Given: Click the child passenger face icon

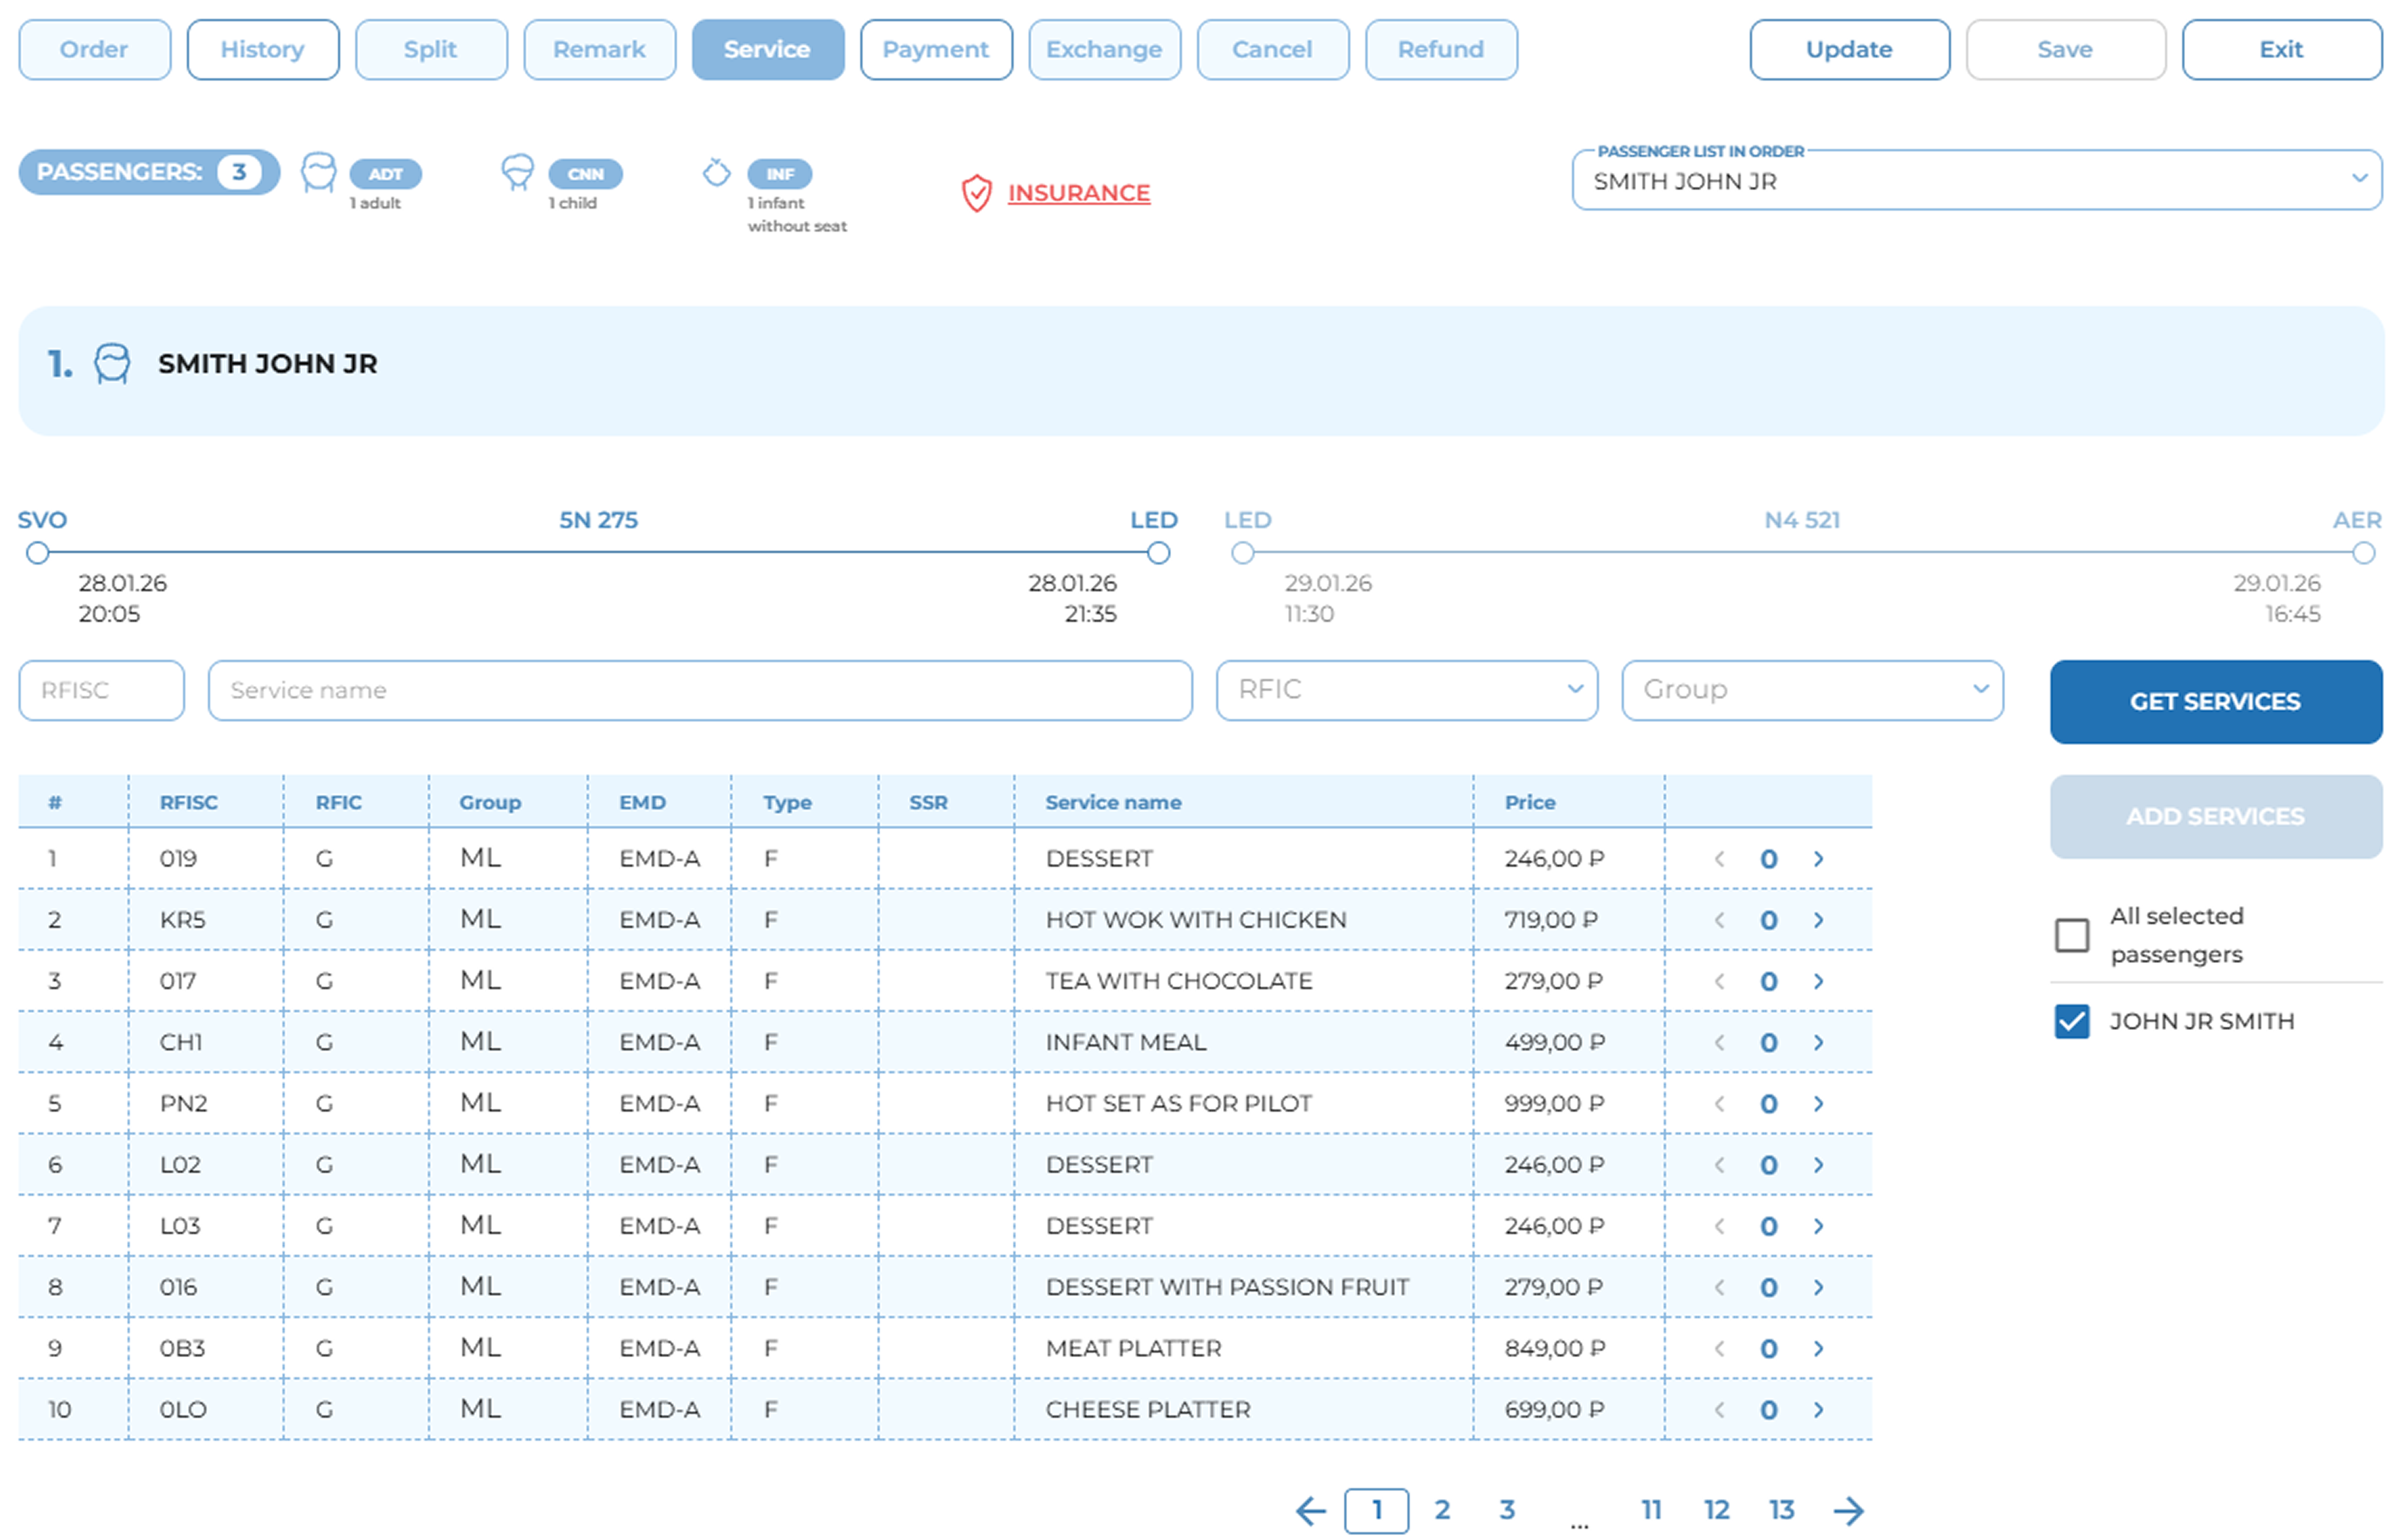Looking at the screenshot, I should click(517, 172).
